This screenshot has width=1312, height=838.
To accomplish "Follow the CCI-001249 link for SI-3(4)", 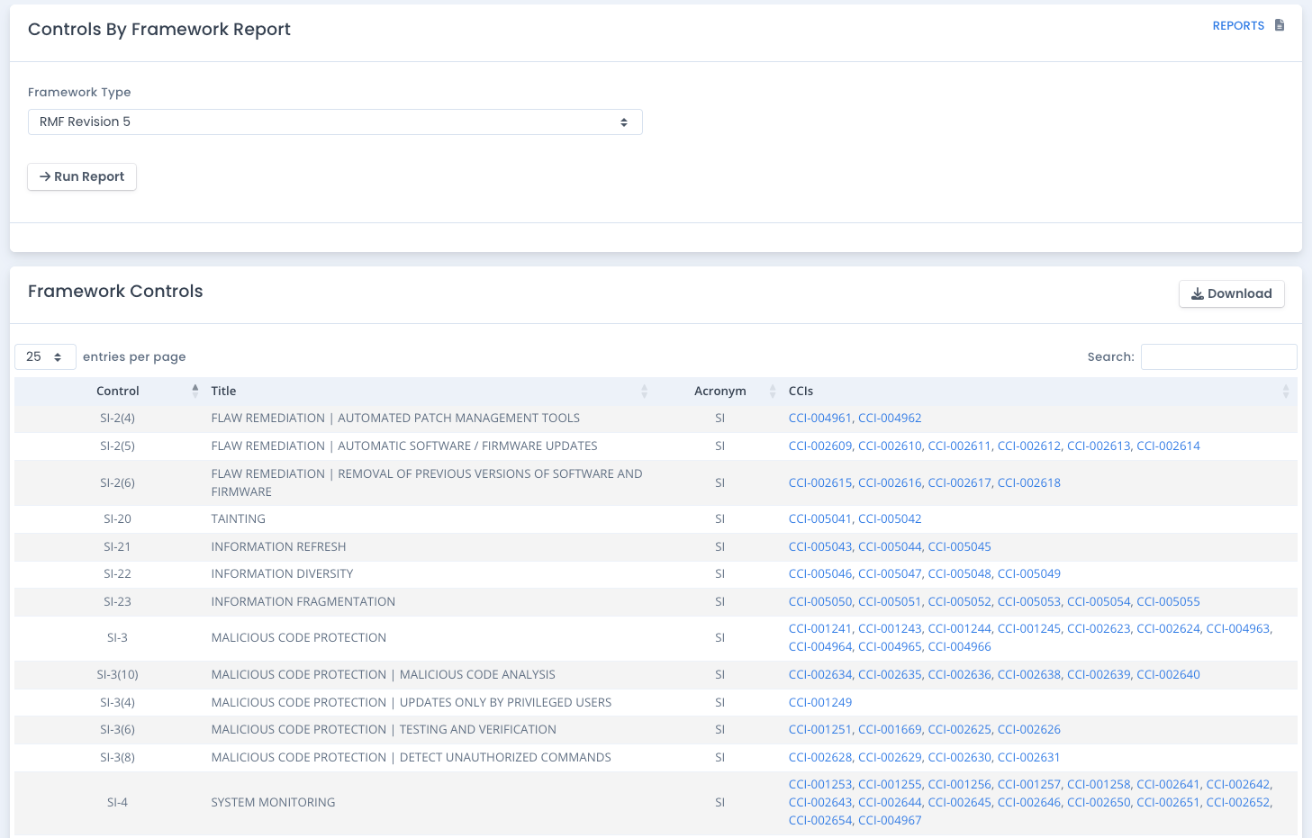I will click(820, 701).
